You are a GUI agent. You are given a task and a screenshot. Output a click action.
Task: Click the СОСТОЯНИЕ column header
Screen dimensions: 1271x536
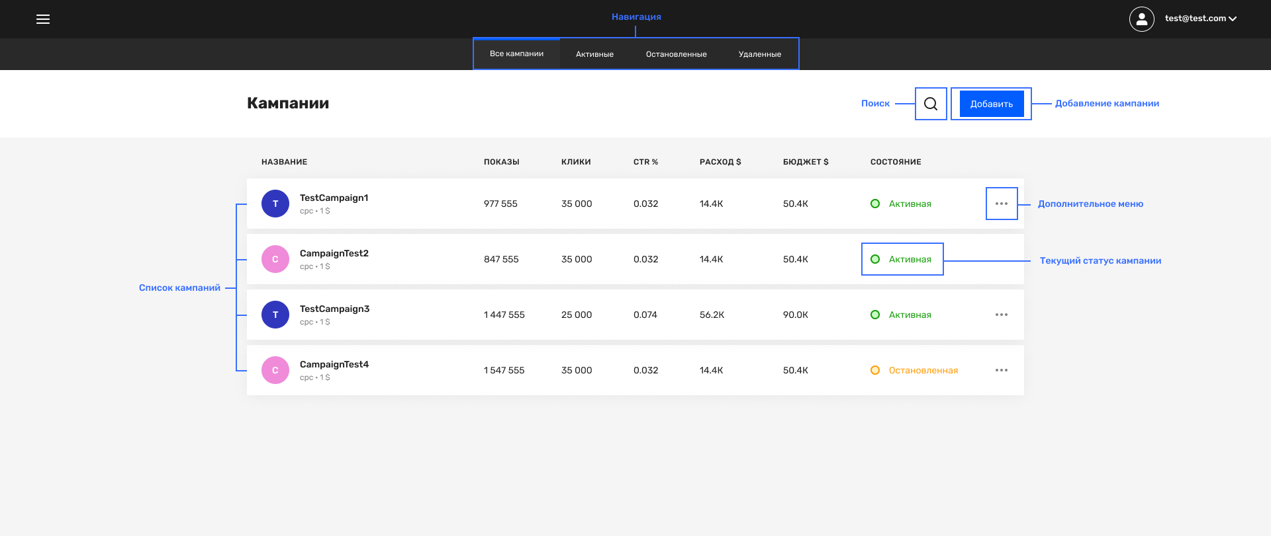pos(896,162)
